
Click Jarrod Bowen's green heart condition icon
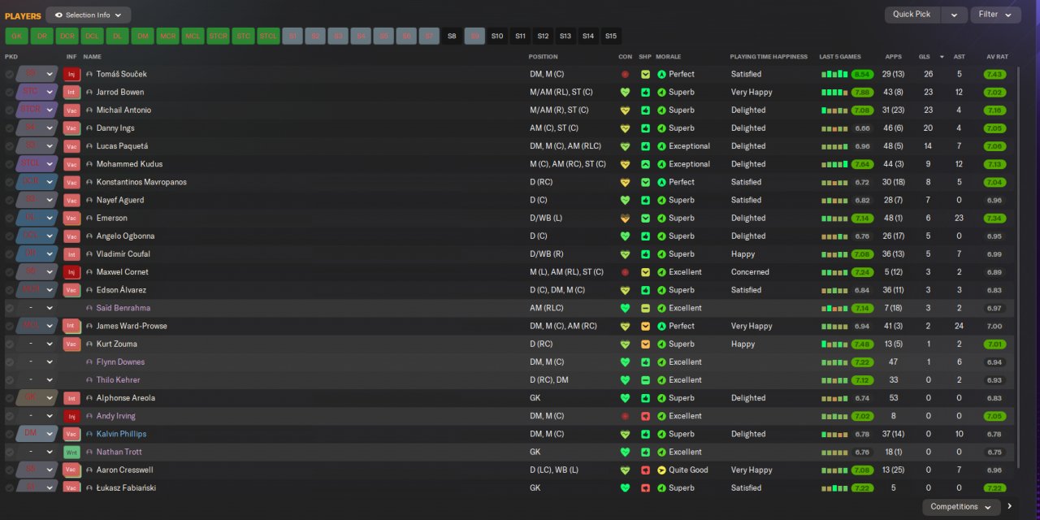tap(625, 92)
